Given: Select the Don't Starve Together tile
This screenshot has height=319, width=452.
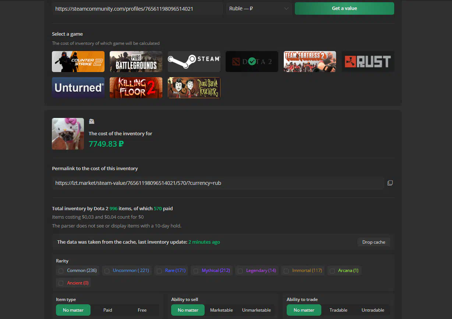Looking at the screenshot, I should 194,87.
